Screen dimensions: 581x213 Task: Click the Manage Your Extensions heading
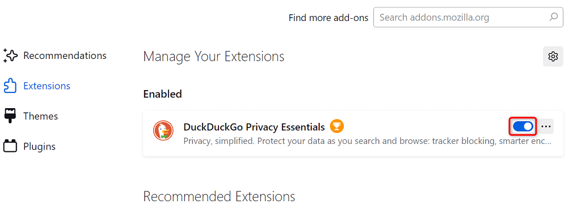tap(214, 57)
